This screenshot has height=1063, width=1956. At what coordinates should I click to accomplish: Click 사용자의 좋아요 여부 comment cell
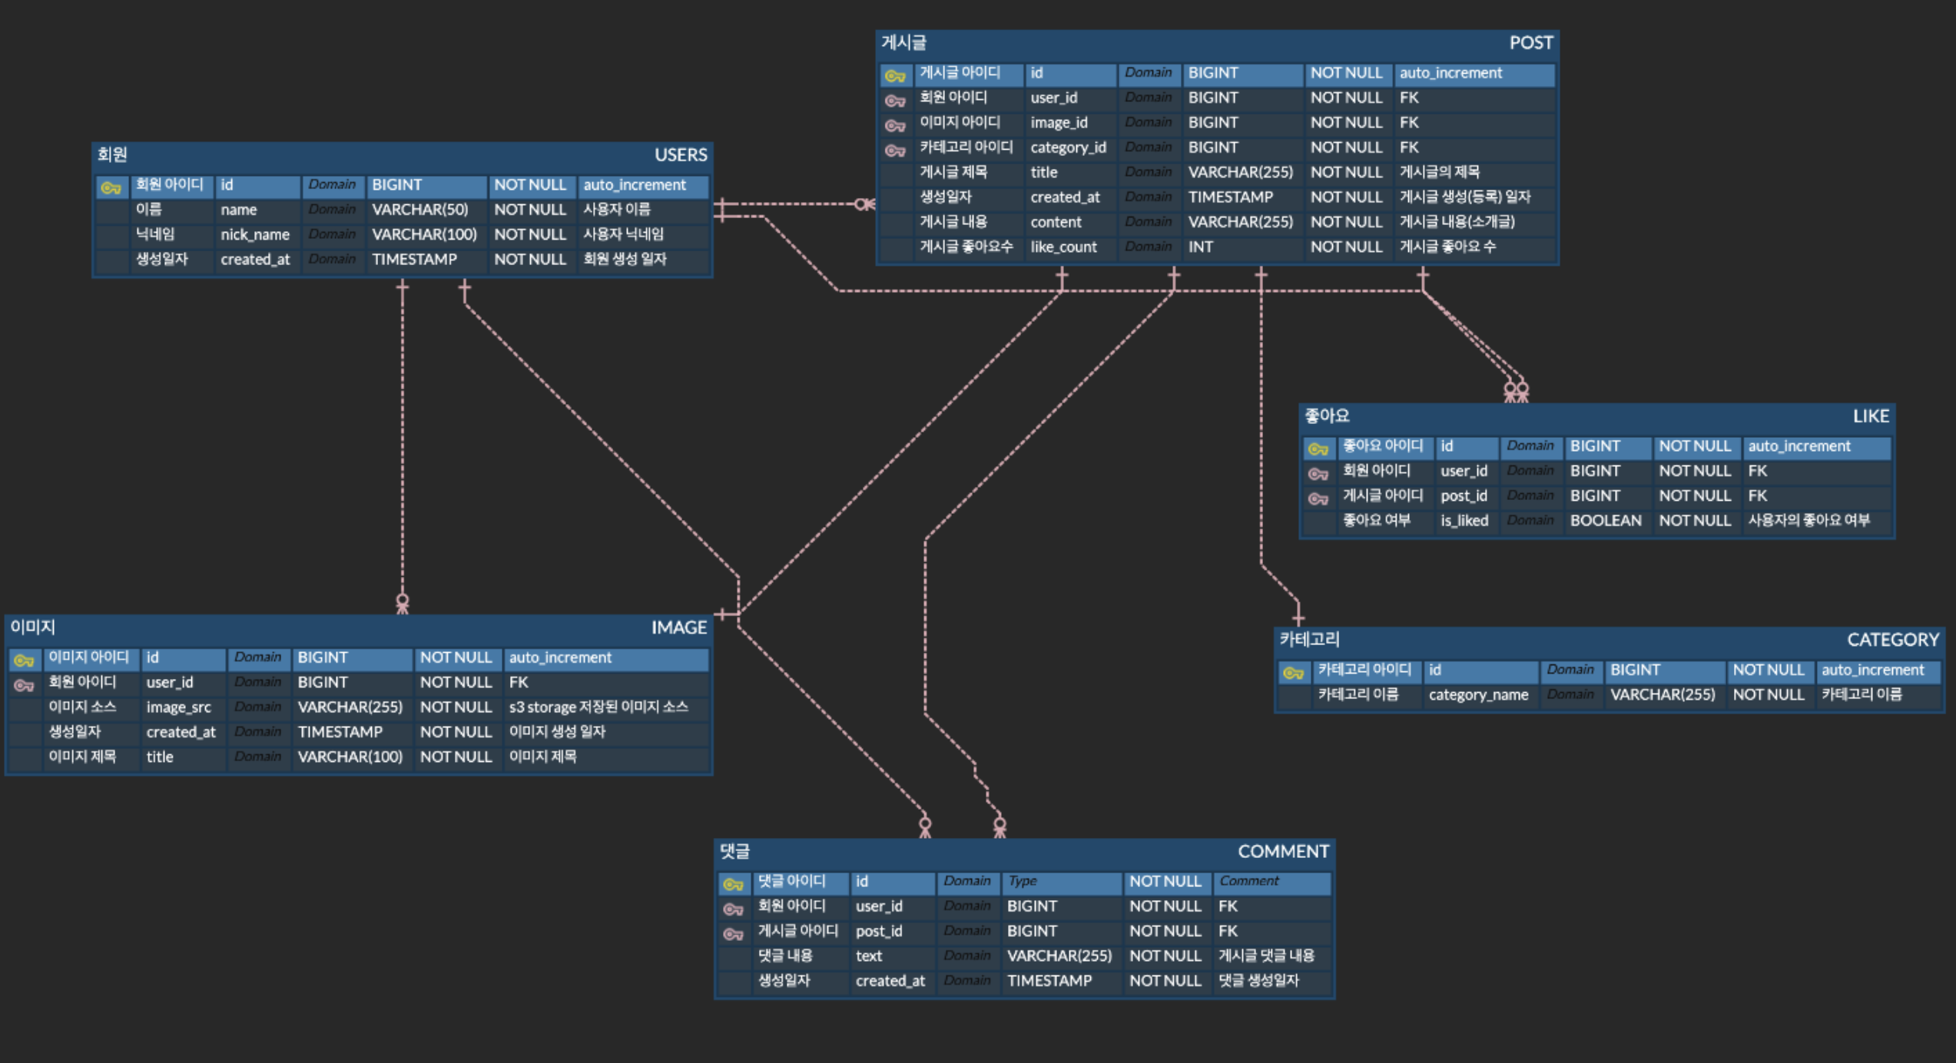1808,520
